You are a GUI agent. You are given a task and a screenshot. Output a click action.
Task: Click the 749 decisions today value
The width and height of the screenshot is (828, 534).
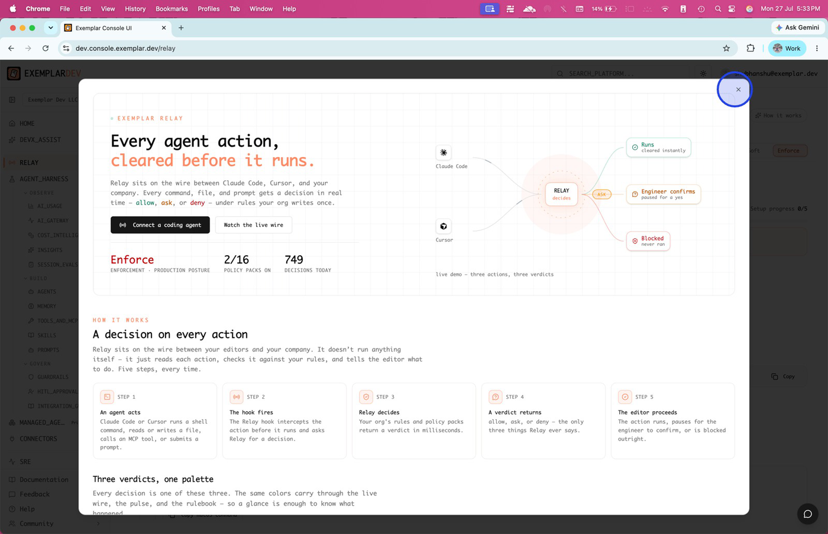click(294, 260)
